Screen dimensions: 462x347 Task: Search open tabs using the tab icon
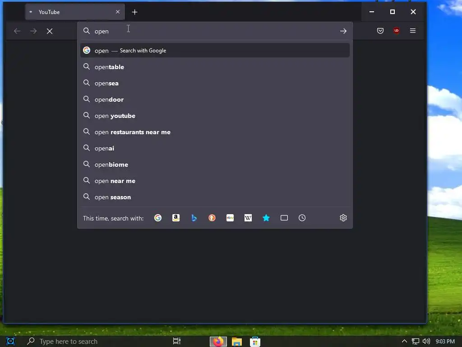click(284, 218)
